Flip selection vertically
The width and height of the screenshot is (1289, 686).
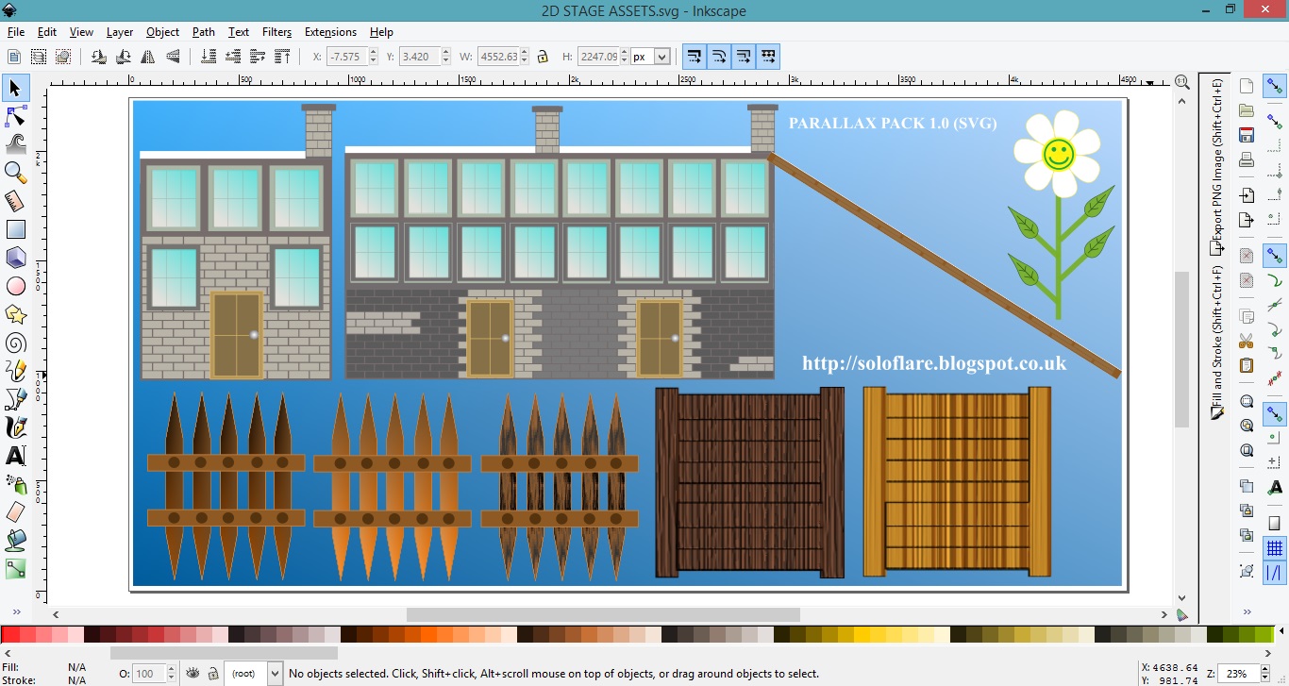(x=173, y=57)
